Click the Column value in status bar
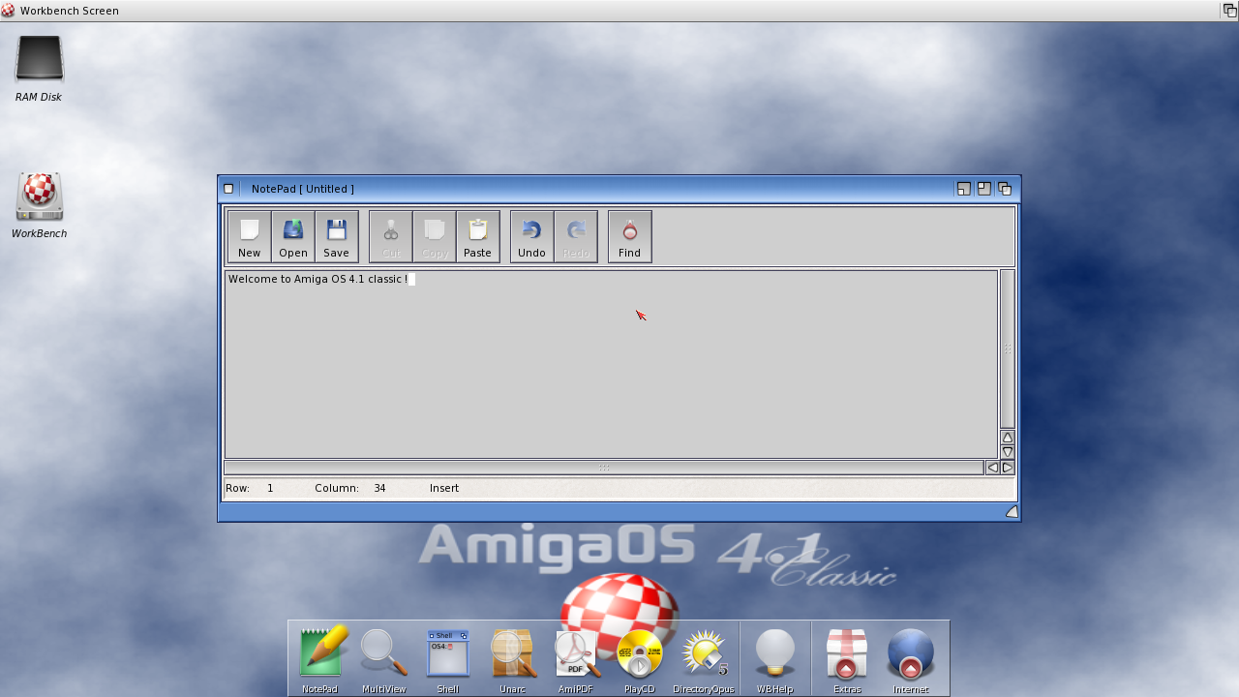 coord(379,488)
